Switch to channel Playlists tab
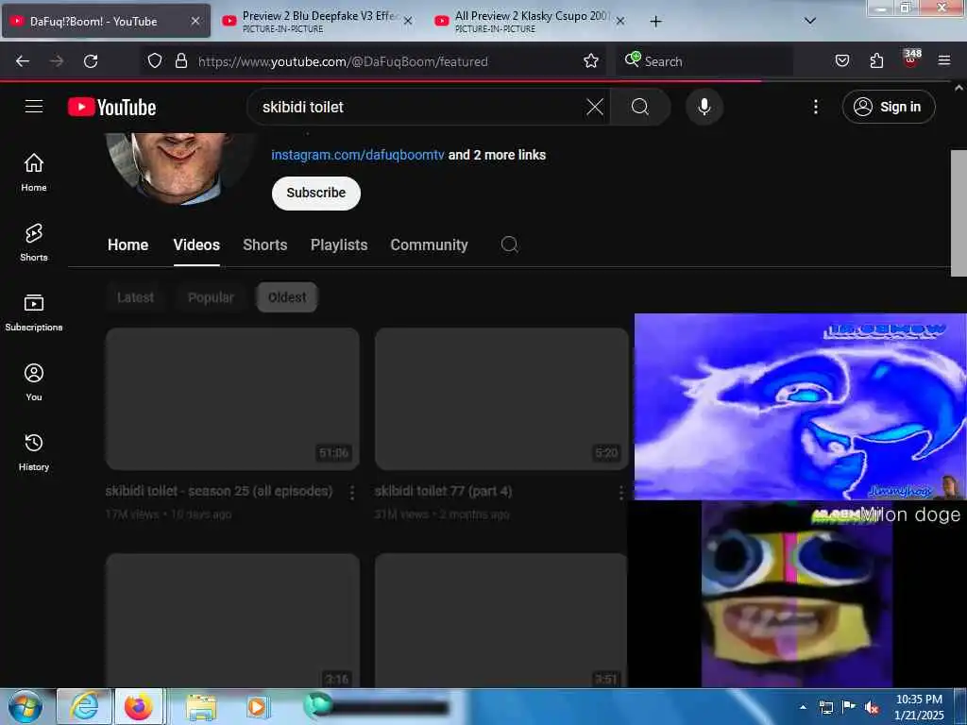Viewport: 967px width, 725px height. tap(339, 244)
